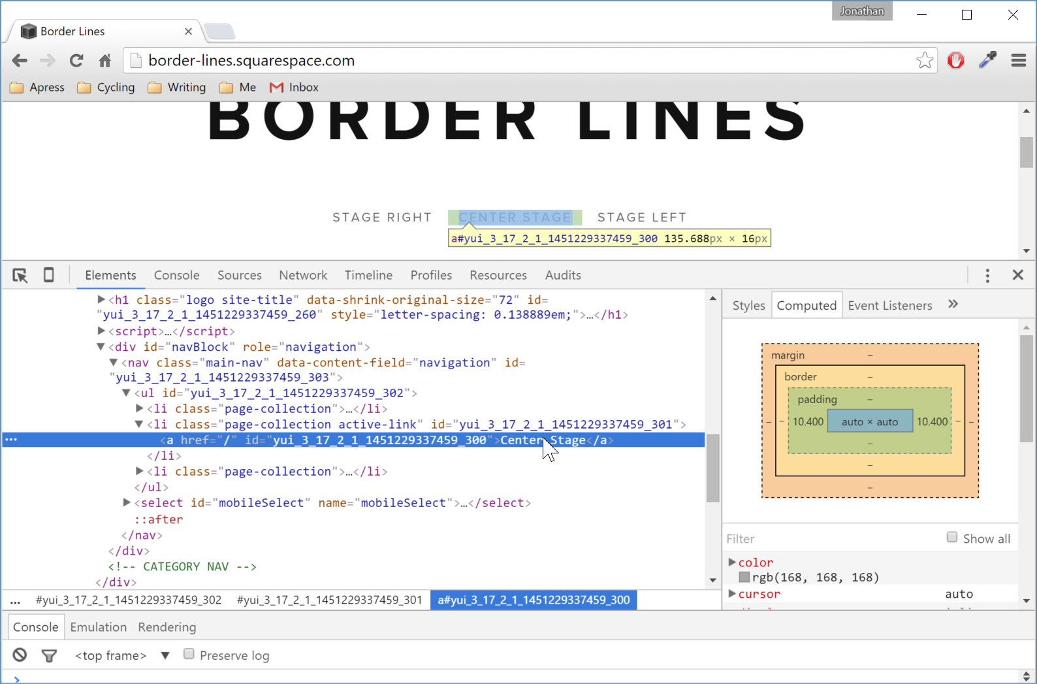This screenshot has width=1037, height=684.
Task: Expand the mobileSelect select node
Action: pos(127,502)
